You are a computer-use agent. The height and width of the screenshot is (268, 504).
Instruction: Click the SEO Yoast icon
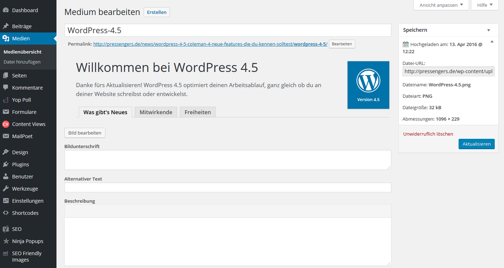6,229
